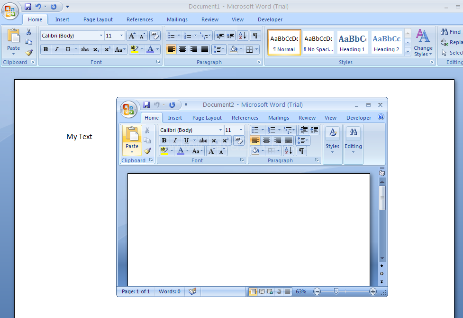Click the Change Styles button

pos(423,43)
